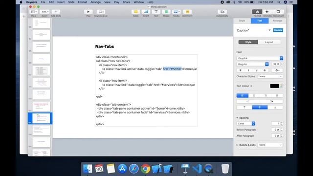Switch to the Style inspector tab
Viewport: 313px width, 176px height.
click(242, 21)
